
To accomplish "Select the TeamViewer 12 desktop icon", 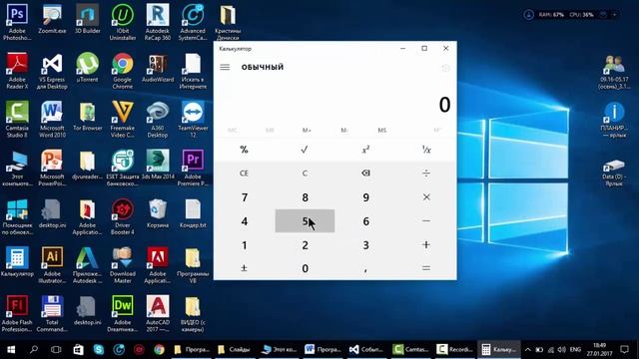I will point(193,120).
